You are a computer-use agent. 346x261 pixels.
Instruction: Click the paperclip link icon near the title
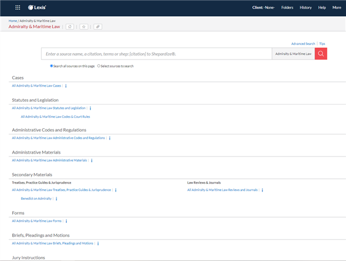[x=98, y=27]
